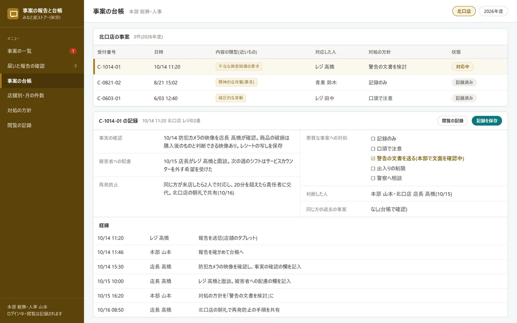Image resolution: width=517 pixels, height=323 pixels.
Task: Select 事案の台帳 in sidebar
Action: click(42, 81)
